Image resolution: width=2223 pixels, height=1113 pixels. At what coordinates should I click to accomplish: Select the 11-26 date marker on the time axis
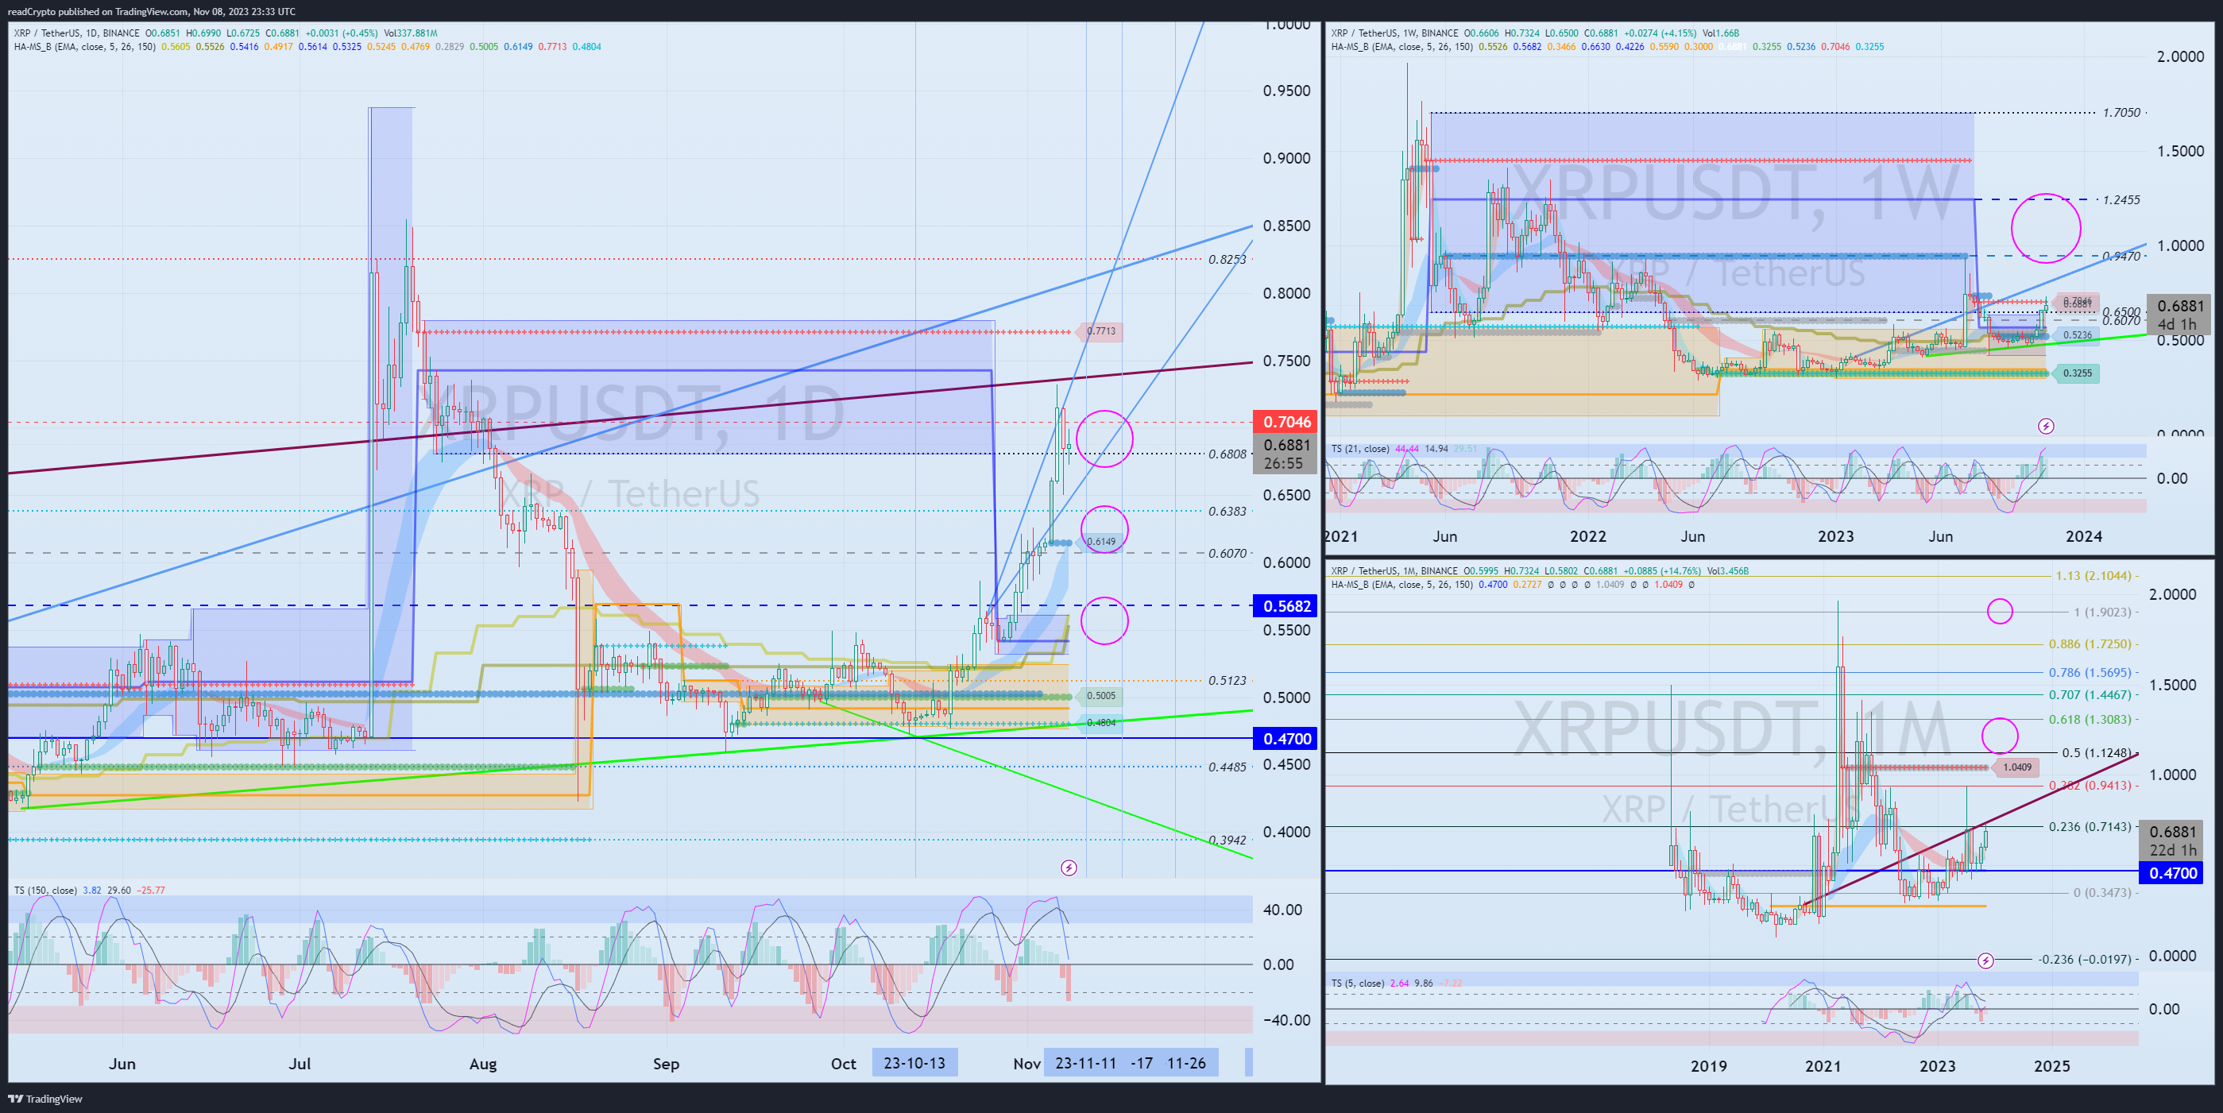tap(1186, 1062)
